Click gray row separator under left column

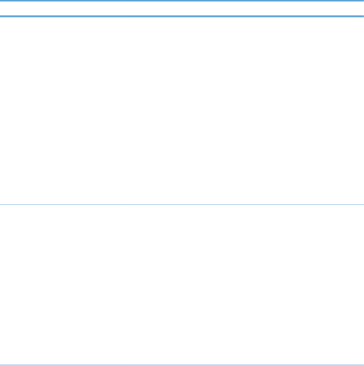[x=60, y=204]
